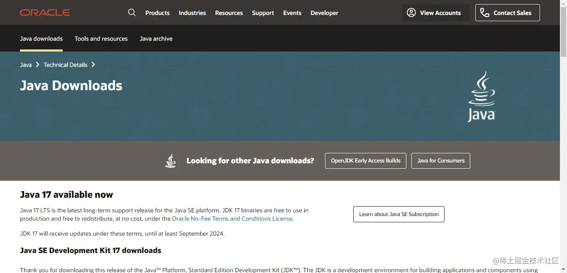Image resolution: width=567 pixels, height=273 pixels.
Task: Open OpenJDK Early Access Builds
Action: point(366,161)
